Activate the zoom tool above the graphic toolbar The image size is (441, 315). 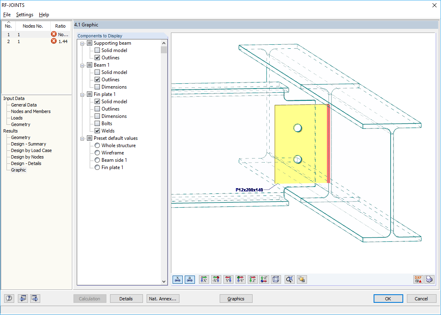pyautogui.click(x=289, y=279)
